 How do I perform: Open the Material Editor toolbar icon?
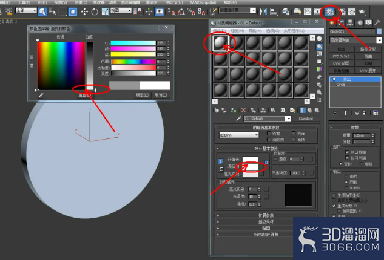point(330,11)
